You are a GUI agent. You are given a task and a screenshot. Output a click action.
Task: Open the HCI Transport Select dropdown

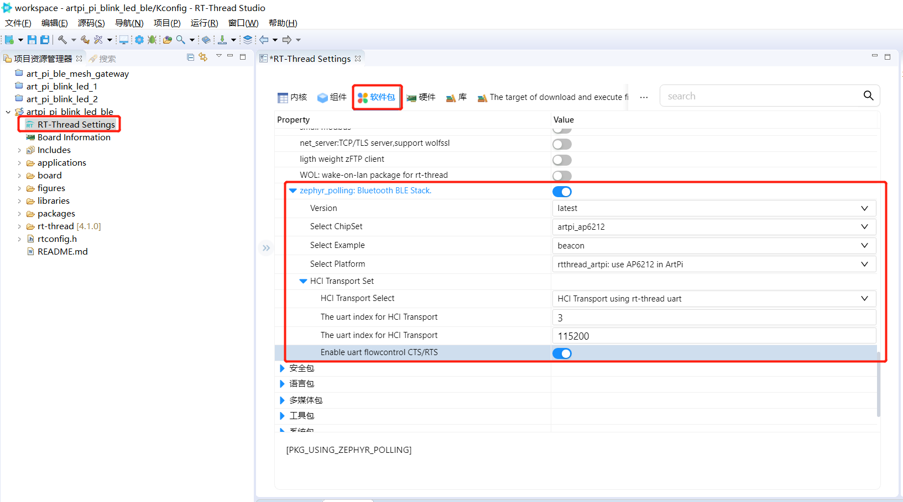click(x=714, y=299)
